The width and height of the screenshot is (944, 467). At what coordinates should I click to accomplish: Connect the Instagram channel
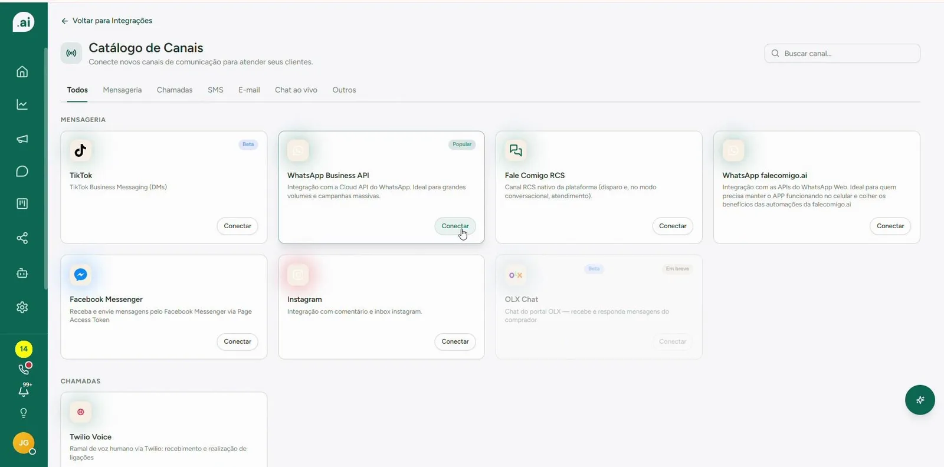pos(455,341)
